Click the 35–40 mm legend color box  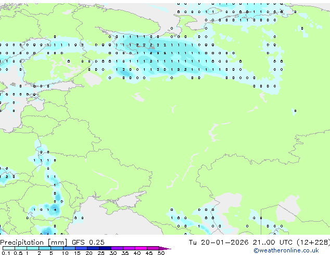[129, 248]
